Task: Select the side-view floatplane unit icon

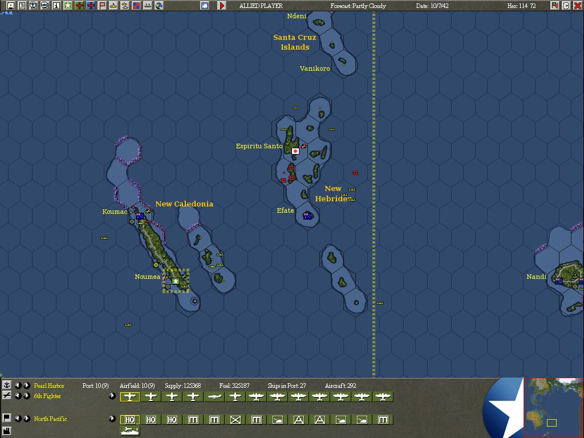Action: (x=214, y=397)
